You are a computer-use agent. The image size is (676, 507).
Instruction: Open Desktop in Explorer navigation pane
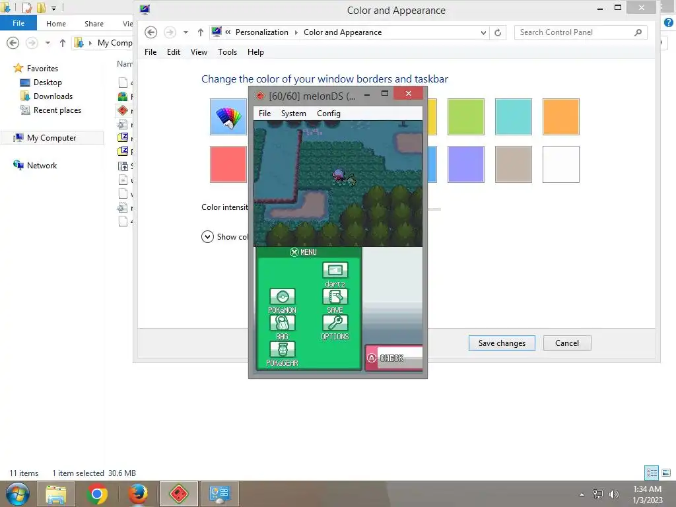[x=48, y=83]
